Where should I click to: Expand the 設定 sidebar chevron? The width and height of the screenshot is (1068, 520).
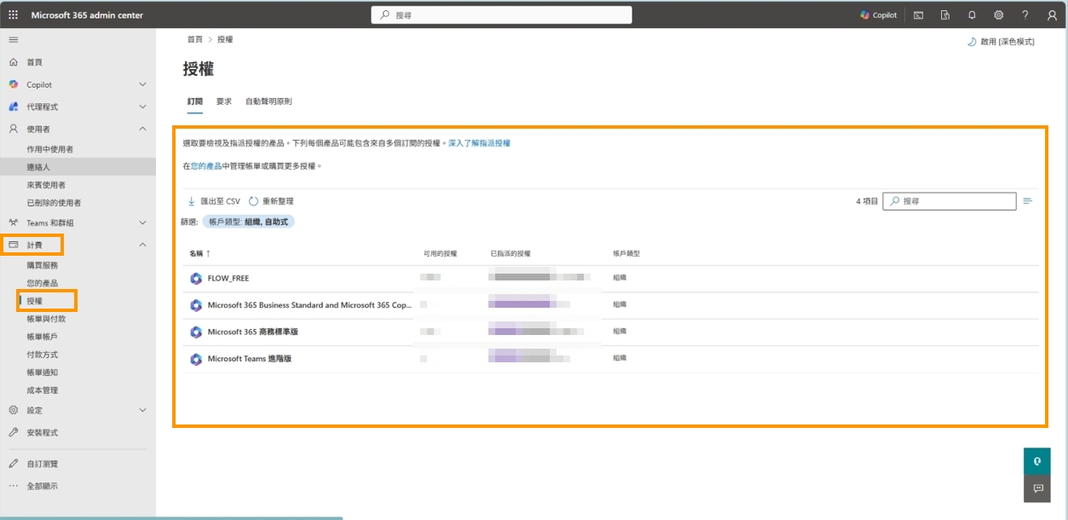click(x=142, y=410)
